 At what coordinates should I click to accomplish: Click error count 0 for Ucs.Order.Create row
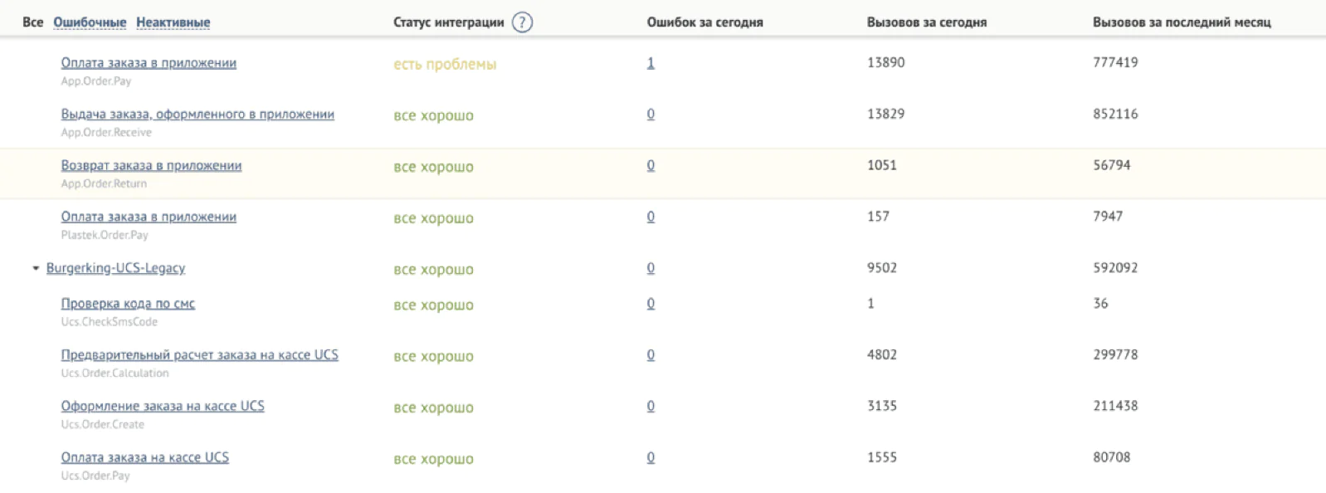click(x=651, y=407)
